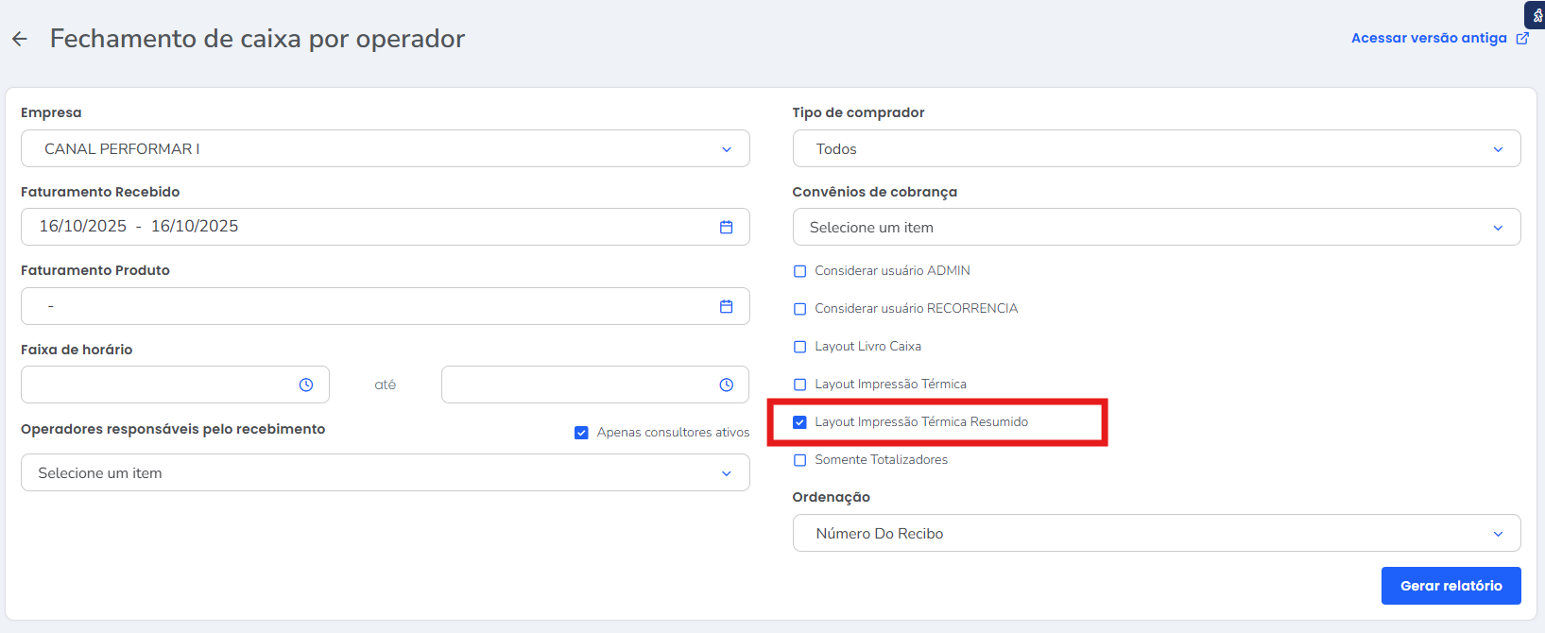The image size is (1545, 633).
Task: Open the Acessar versão antiga link
Action: (1428, 39)
